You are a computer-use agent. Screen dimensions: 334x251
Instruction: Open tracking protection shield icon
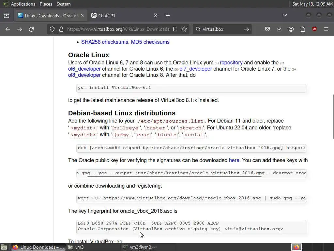point(52,29)
